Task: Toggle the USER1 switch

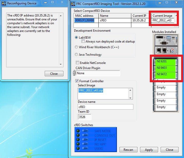Action: [x=85, y=148]
